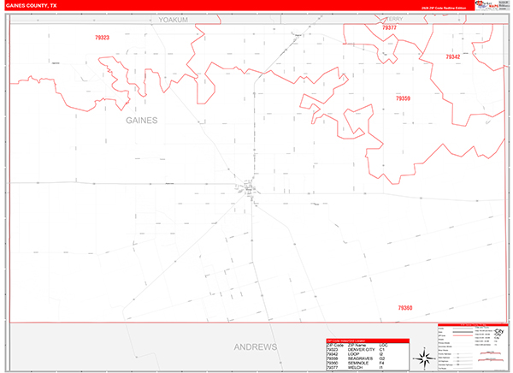Click grid location F4 in index
This screenshot has height=373, width=513.
pos(381,364)
